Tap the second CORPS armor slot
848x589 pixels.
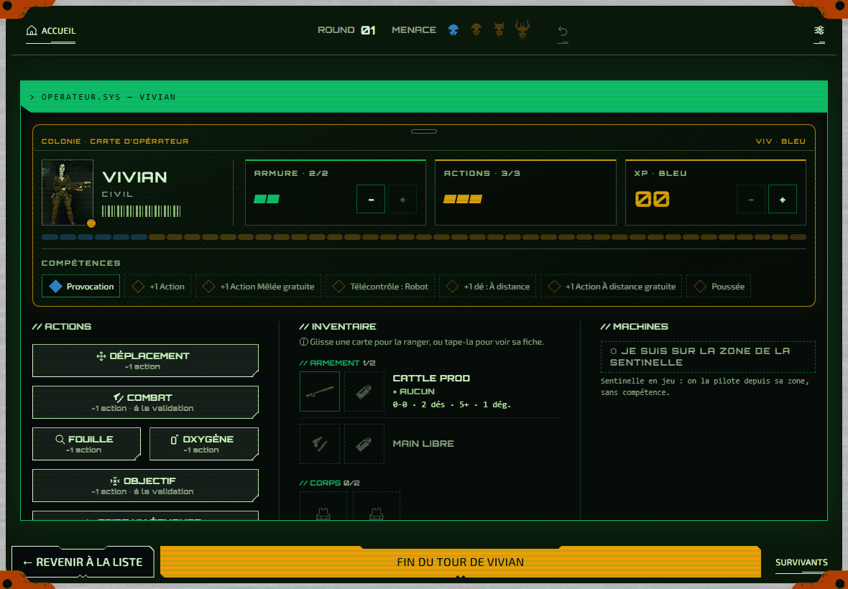tap(377, 506)
